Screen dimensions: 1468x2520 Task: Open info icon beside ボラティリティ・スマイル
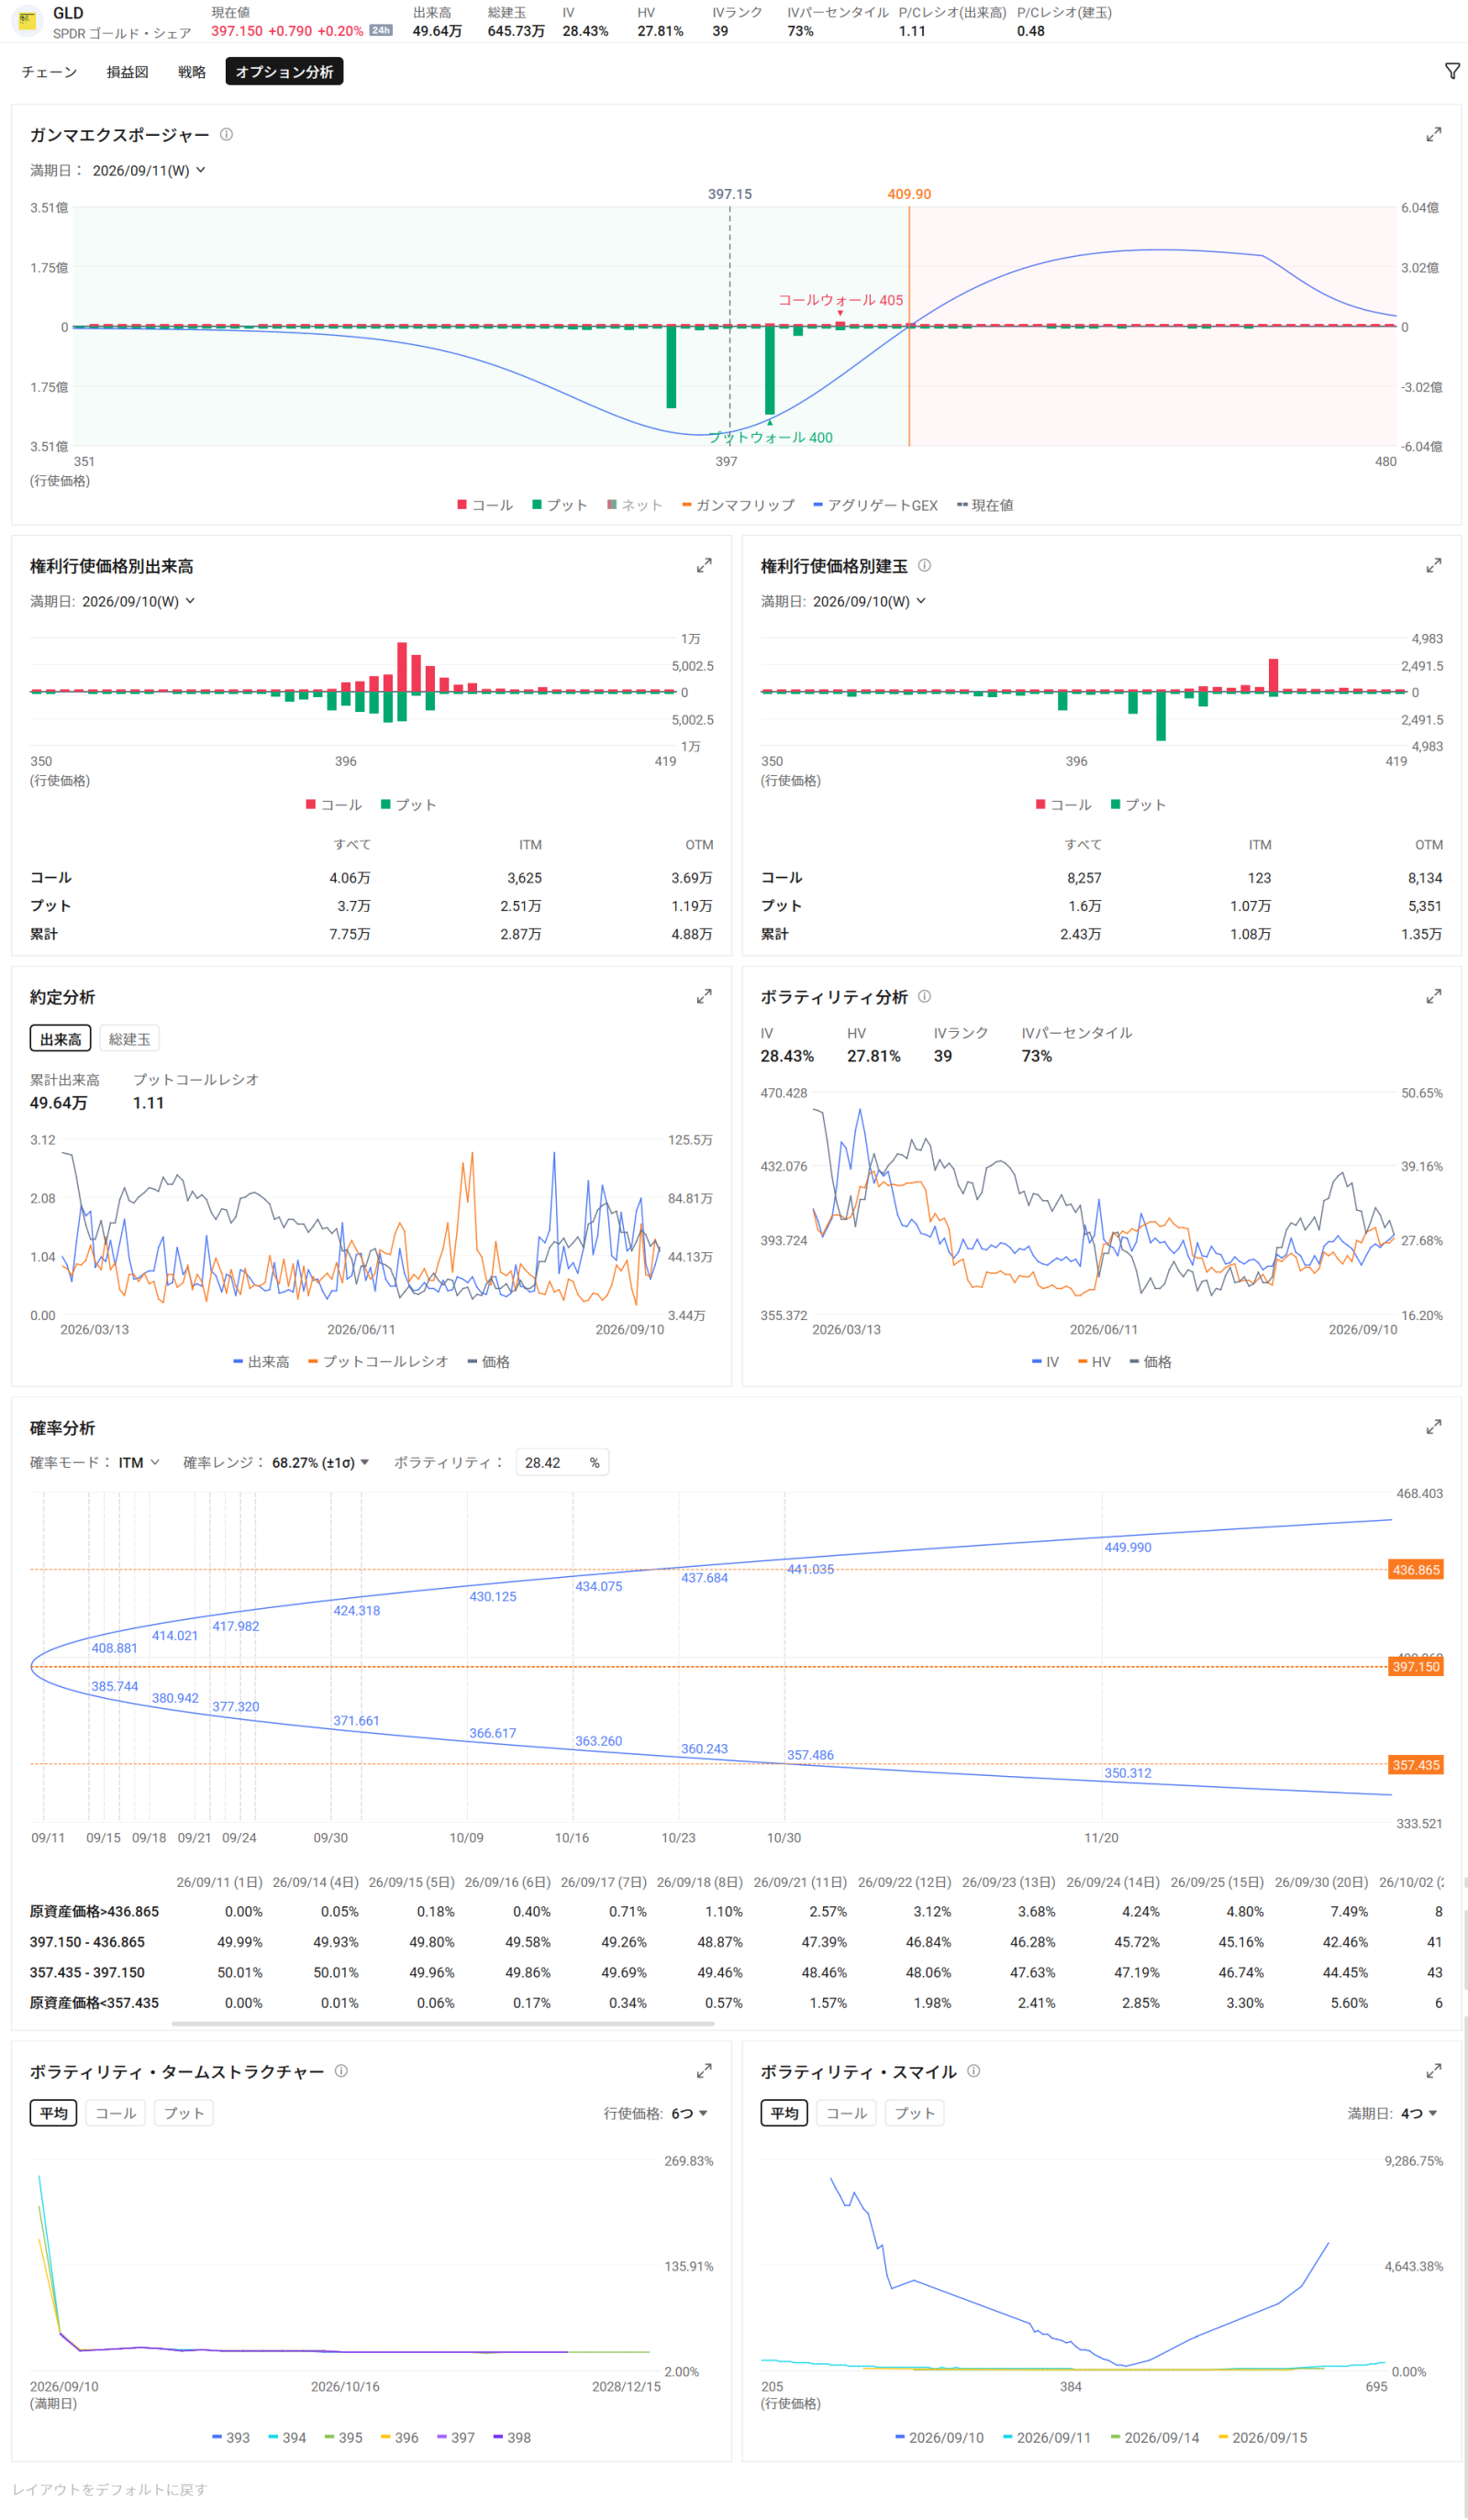pyautogui.click(x=973, y=2070)
